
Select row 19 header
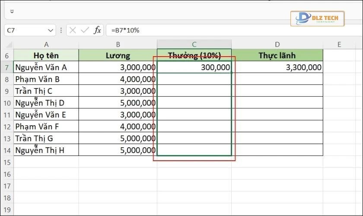(7, 210)
